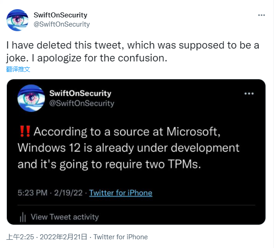
Task: Click the 5:23 PM time in screenshot
Action: 32,193
